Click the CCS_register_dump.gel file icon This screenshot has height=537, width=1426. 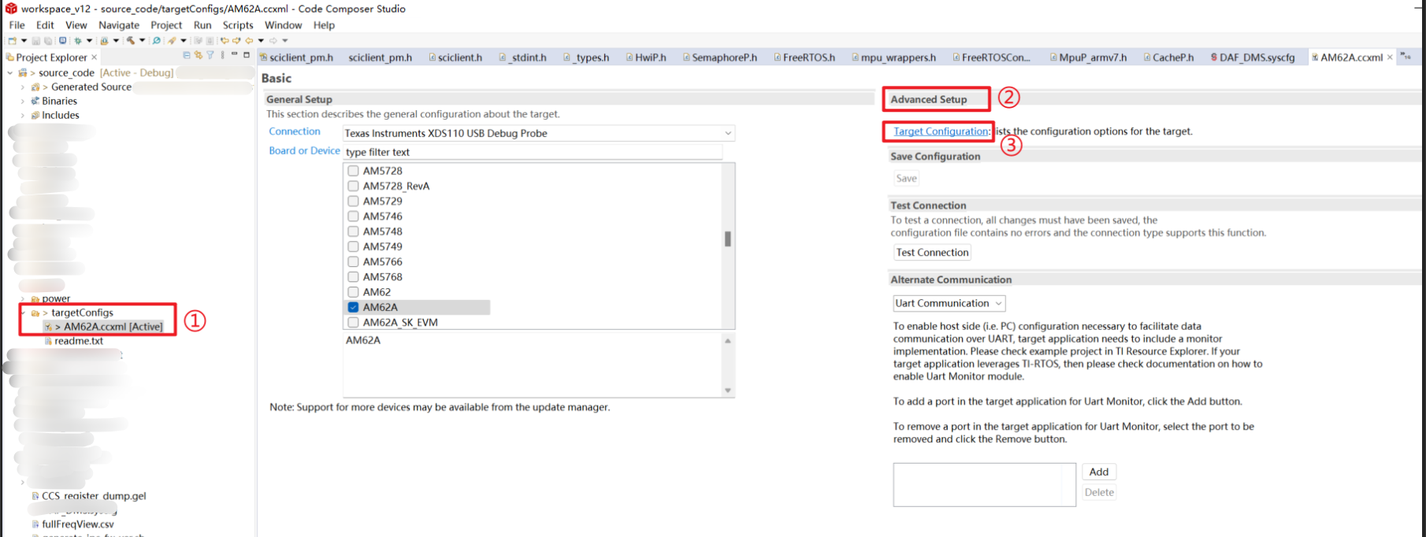35,496
